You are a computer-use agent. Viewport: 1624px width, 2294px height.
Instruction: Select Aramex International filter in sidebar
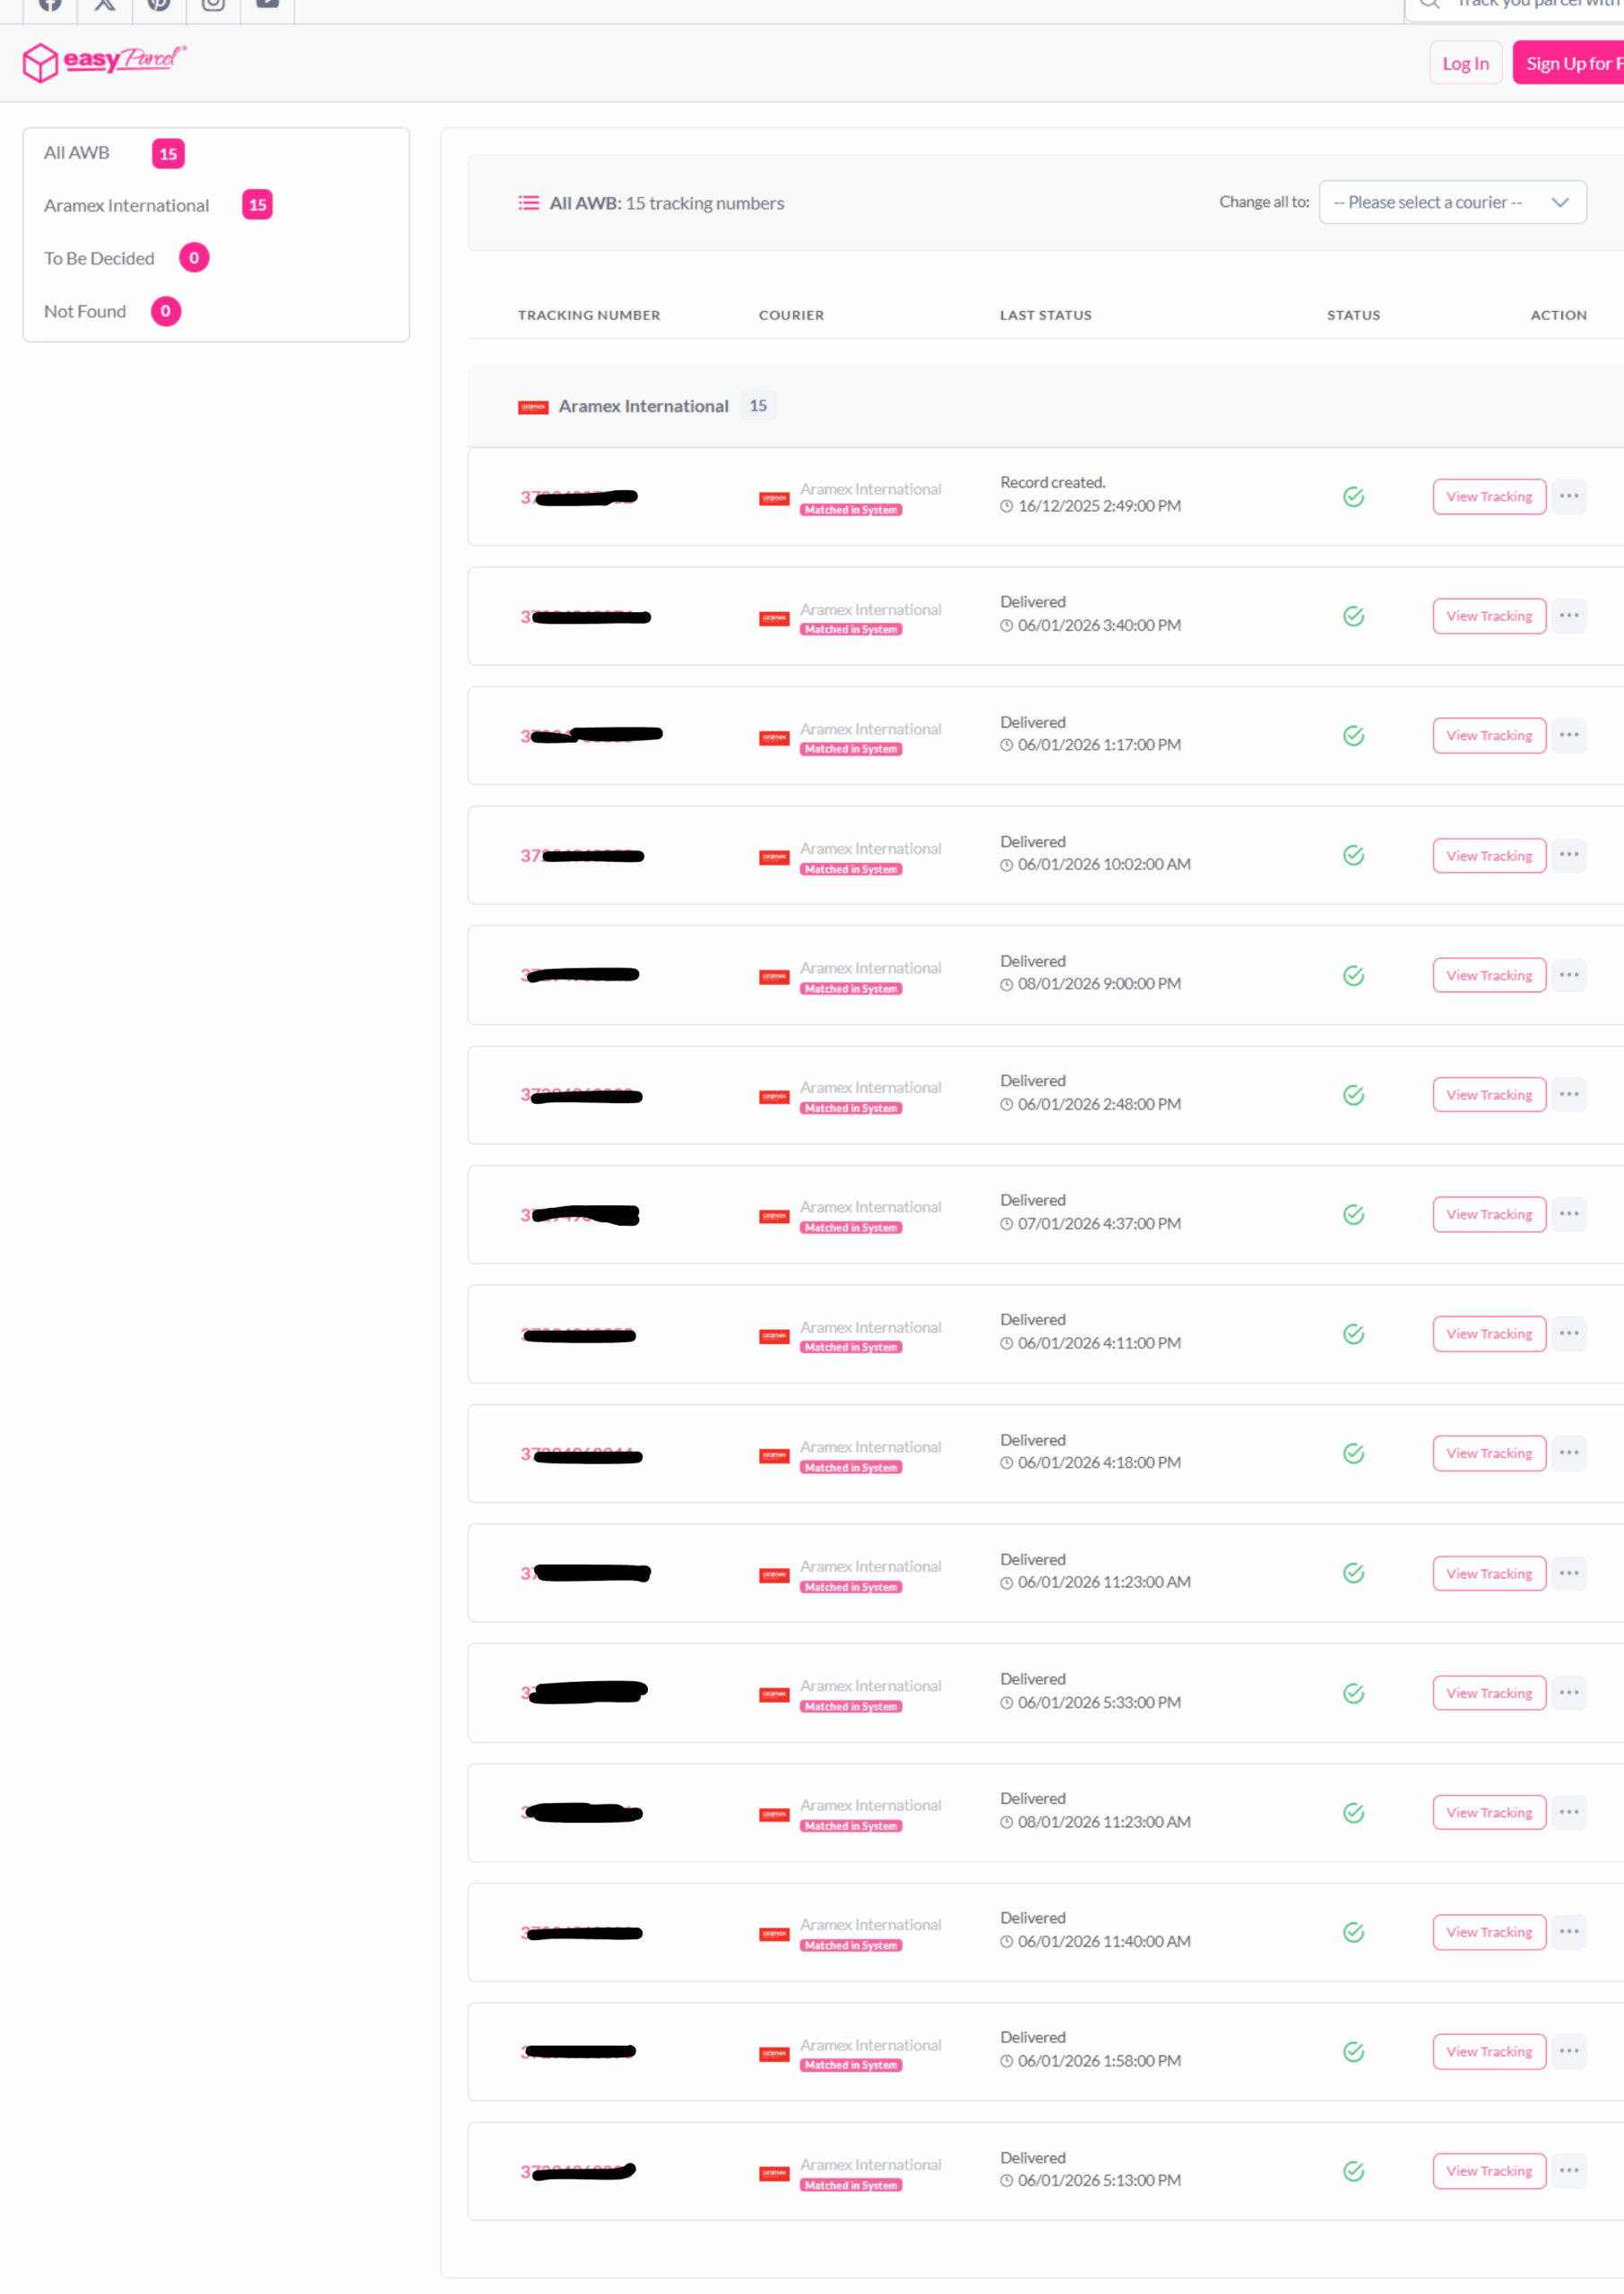127,206
